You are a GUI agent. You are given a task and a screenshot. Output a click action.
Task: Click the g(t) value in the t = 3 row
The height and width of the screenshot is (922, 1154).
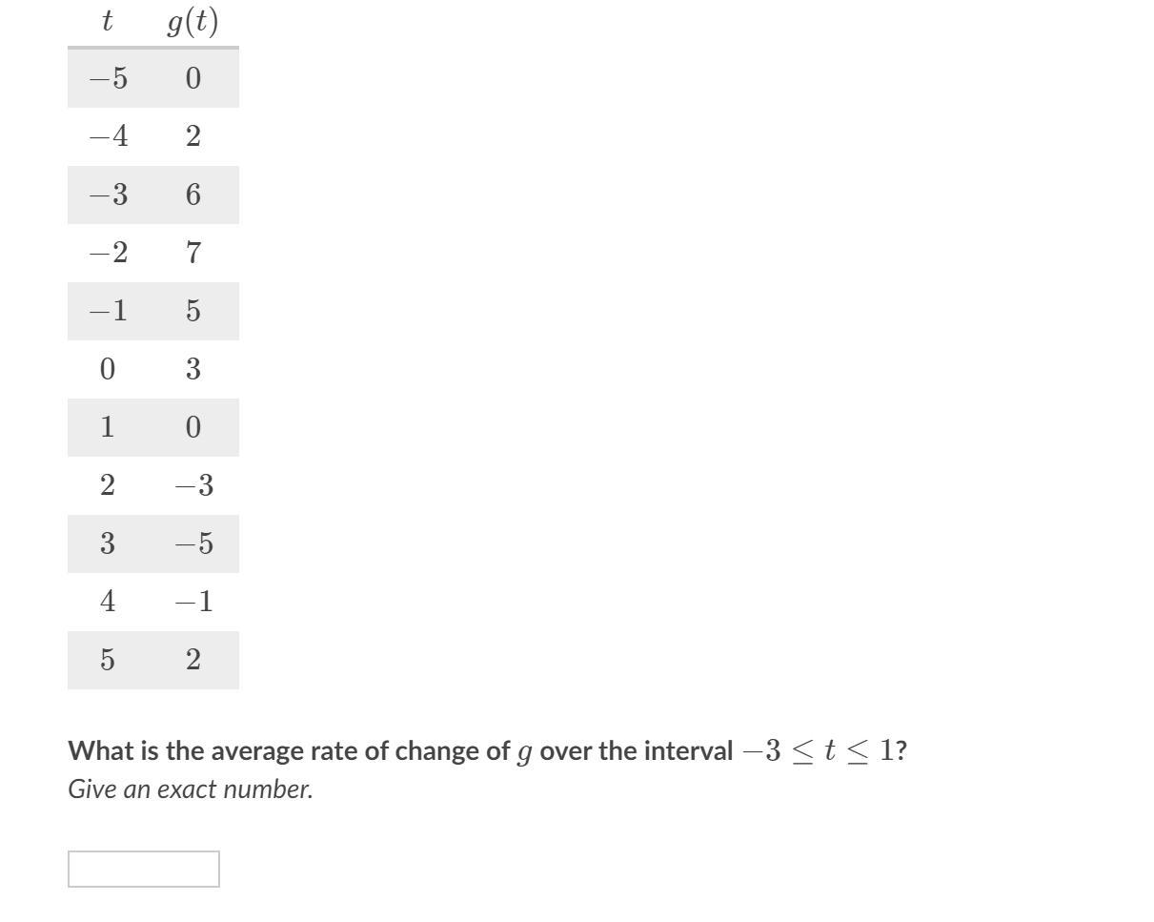(x=192, y=543)
